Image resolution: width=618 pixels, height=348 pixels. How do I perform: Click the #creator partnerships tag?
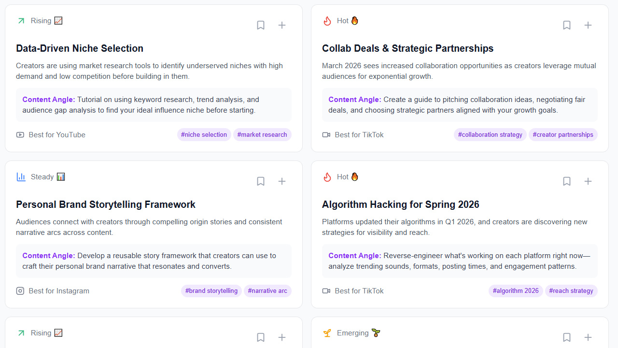[x=563, y=135]
